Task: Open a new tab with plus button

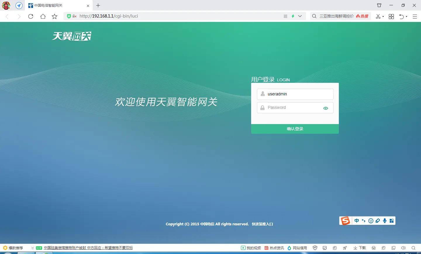Action: 98,5
